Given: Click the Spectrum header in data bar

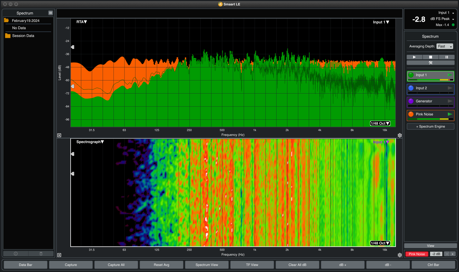Looking at the screenshot, I should coord(25,13).
